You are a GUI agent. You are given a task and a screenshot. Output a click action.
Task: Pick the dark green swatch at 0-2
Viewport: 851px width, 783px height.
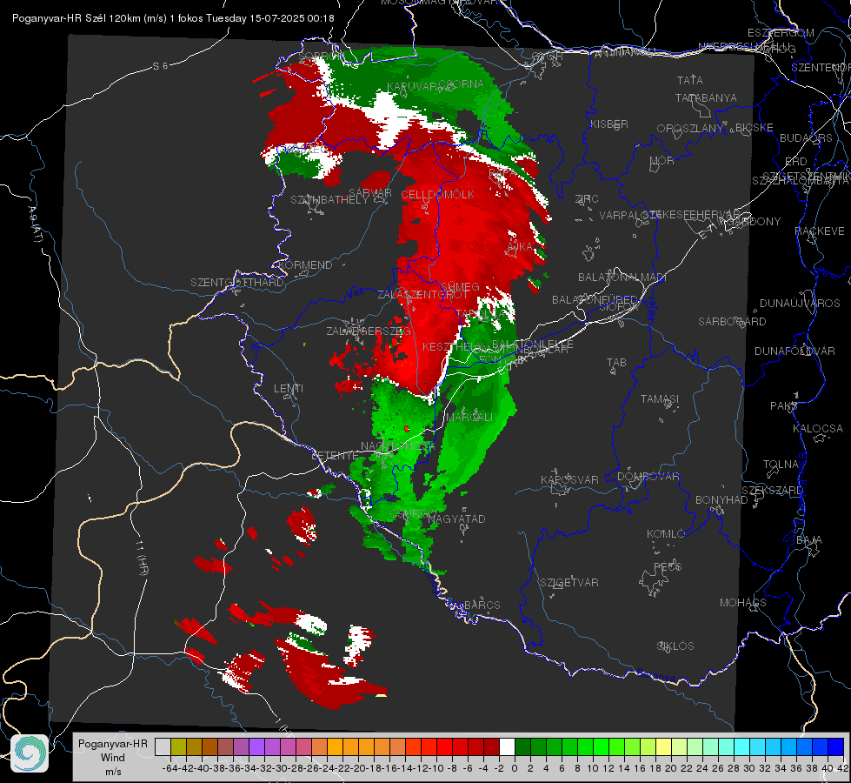522,746
